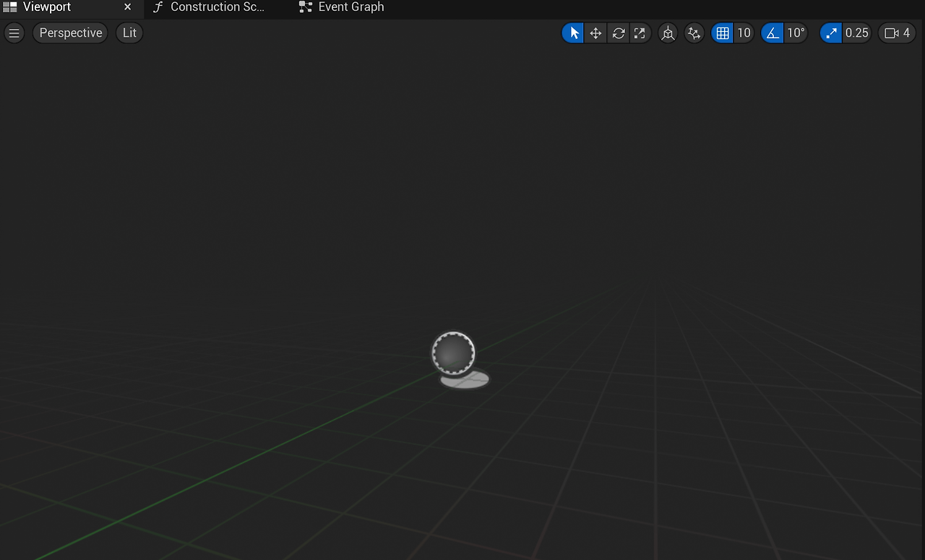
Task: Activate the Translate (move) tool
Action: (x=595, y=33)
